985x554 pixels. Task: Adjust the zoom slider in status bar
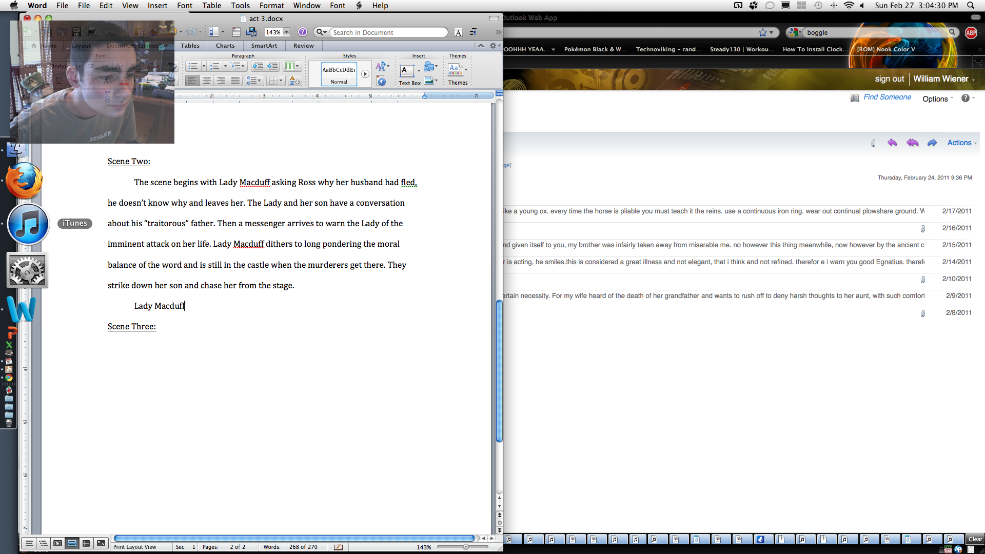(466, 547)
